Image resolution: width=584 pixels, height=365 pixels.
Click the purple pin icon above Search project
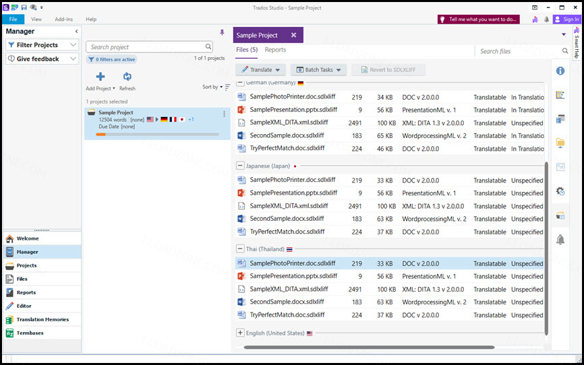click(222, 32)
